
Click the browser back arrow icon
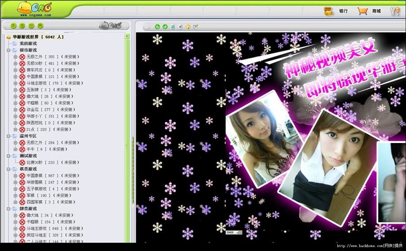tap(158, 26)
